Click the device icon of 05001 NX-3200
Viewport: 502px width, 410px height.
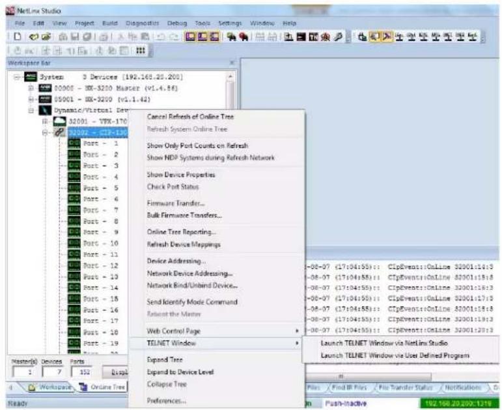pos(45,99)
